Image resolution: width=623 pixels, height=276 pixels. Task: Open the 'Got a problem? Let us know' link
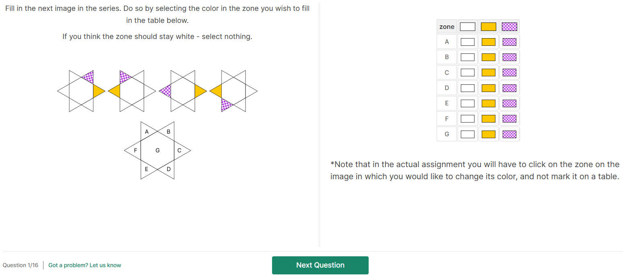point(85,265)
